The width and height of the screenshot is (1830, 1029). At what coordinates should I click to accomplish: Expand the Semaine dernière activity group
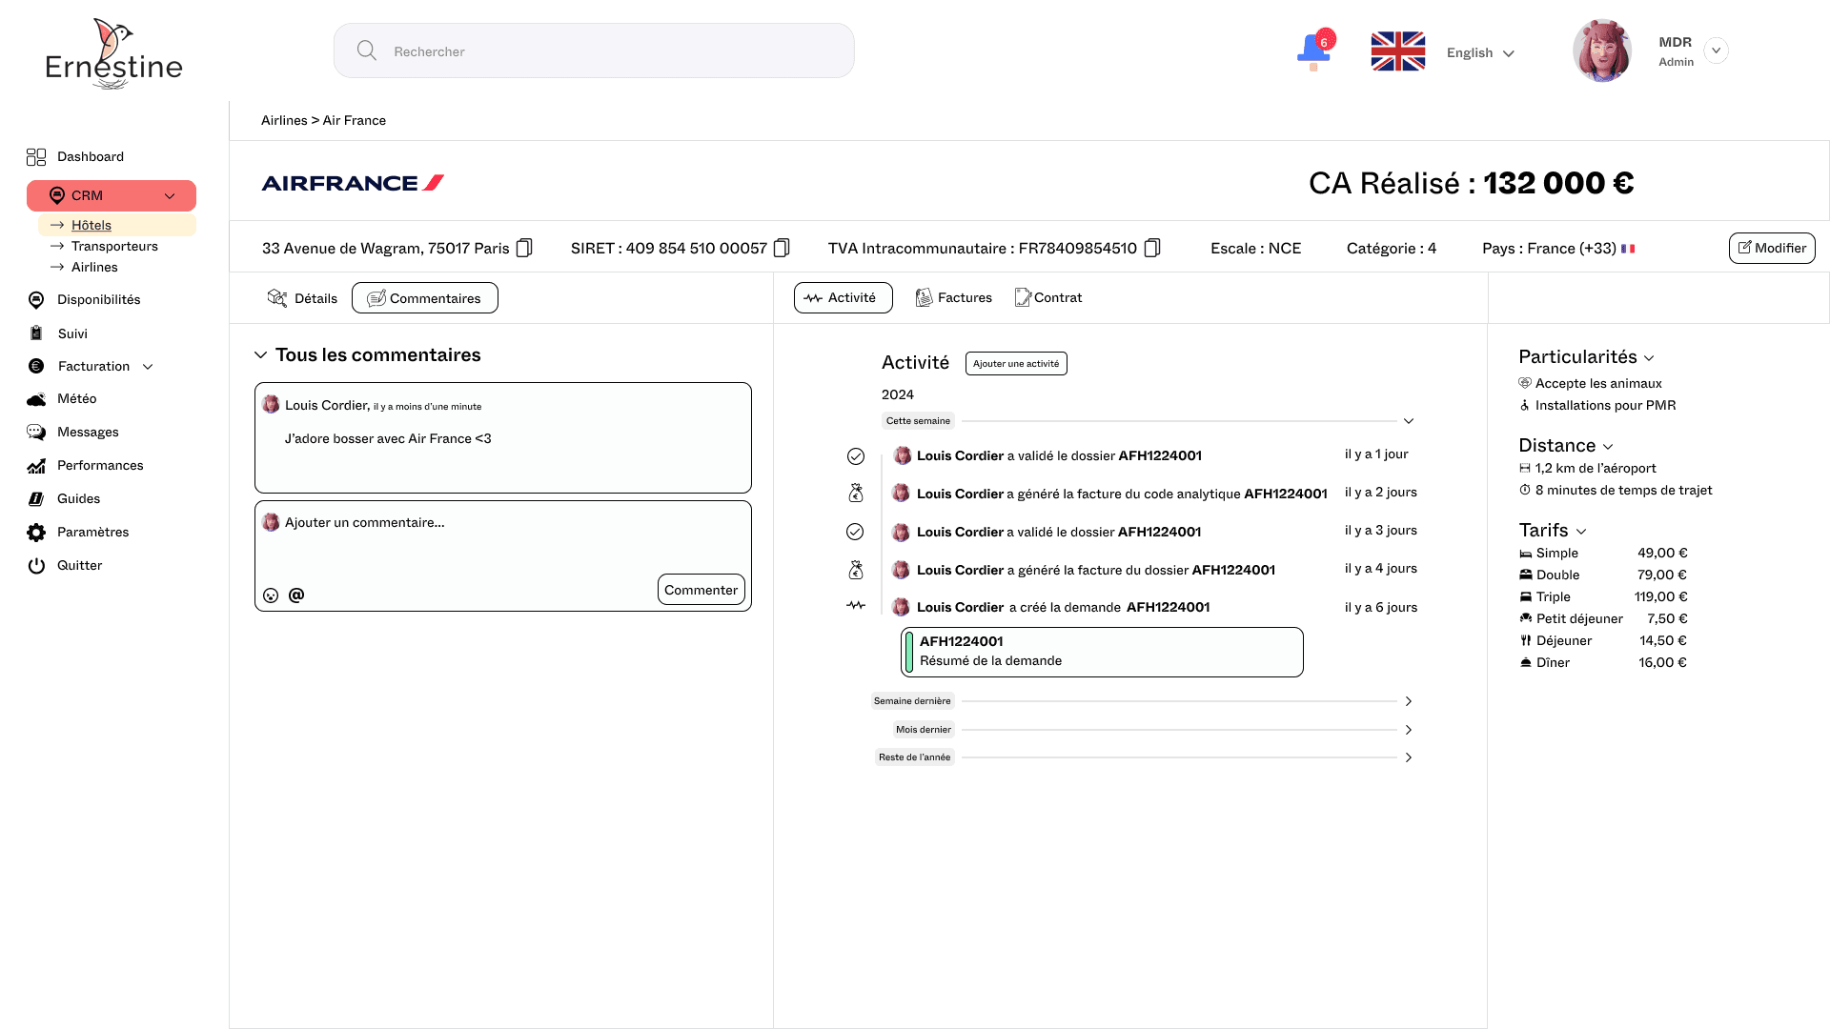(1408, 701)
